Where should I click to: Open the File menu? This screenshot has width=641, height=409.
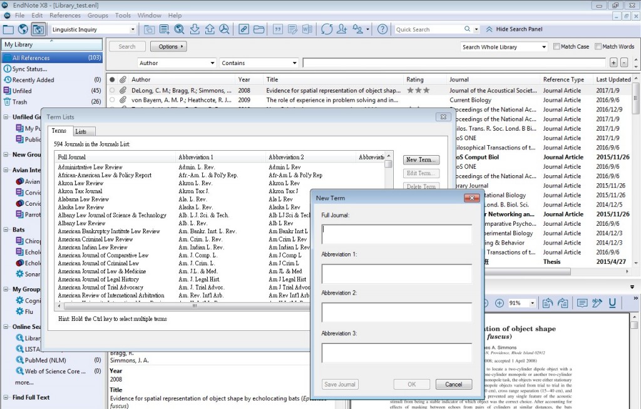[x=19, y=15]
